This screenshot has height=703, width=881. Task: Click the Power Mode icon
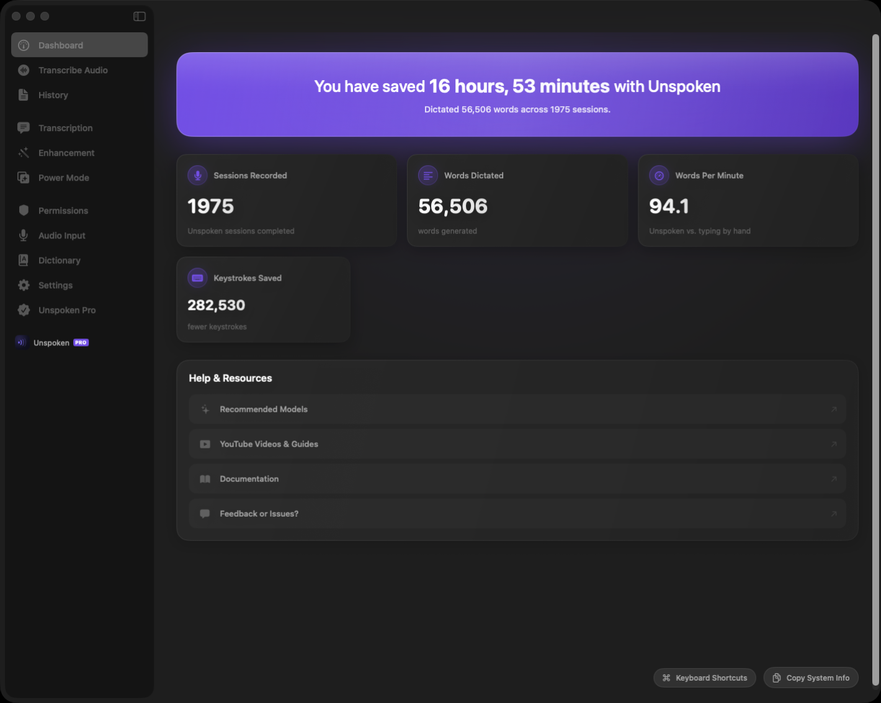click(24, 178)
